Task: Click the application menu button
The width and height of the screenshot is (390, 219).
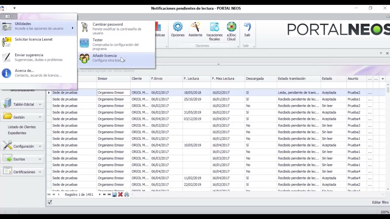Action: (9, 16)
